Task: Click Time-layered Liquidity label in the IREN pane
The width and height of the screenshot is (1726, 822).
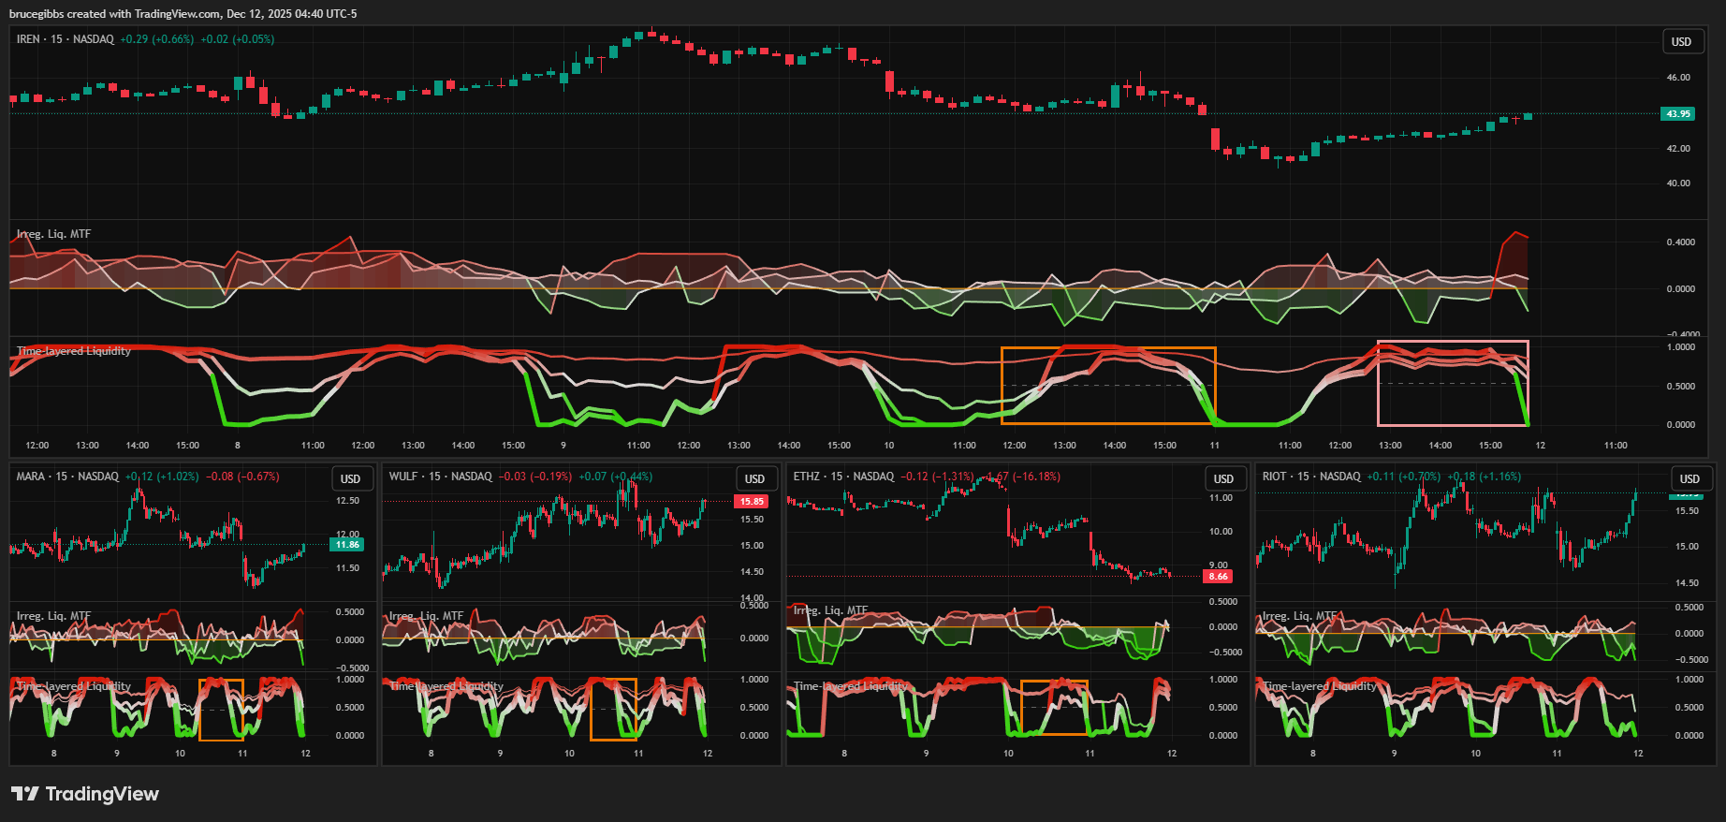Action: click(x=74, y=351)
